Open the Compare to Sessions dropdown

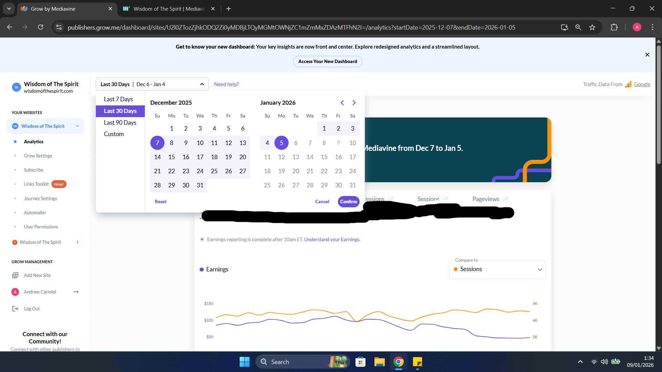pyautogui.click(x=498, y=269)
